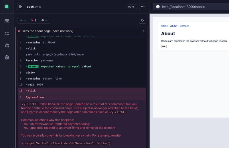Open the Contact link in the app preview
The image size is (229, 148).
pyautogui.click(x=184, y=26)
